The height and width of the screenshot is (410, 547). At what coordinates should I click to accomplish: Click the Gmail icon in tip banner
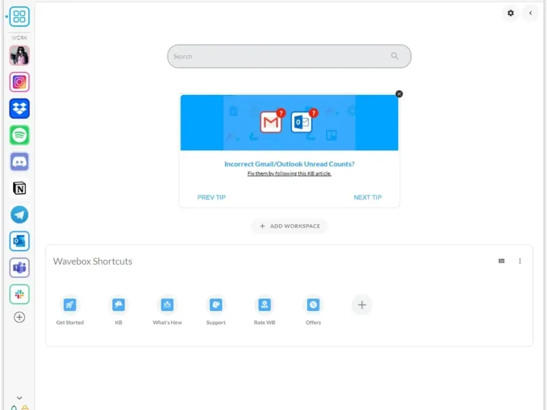click(x=271, y=122)
